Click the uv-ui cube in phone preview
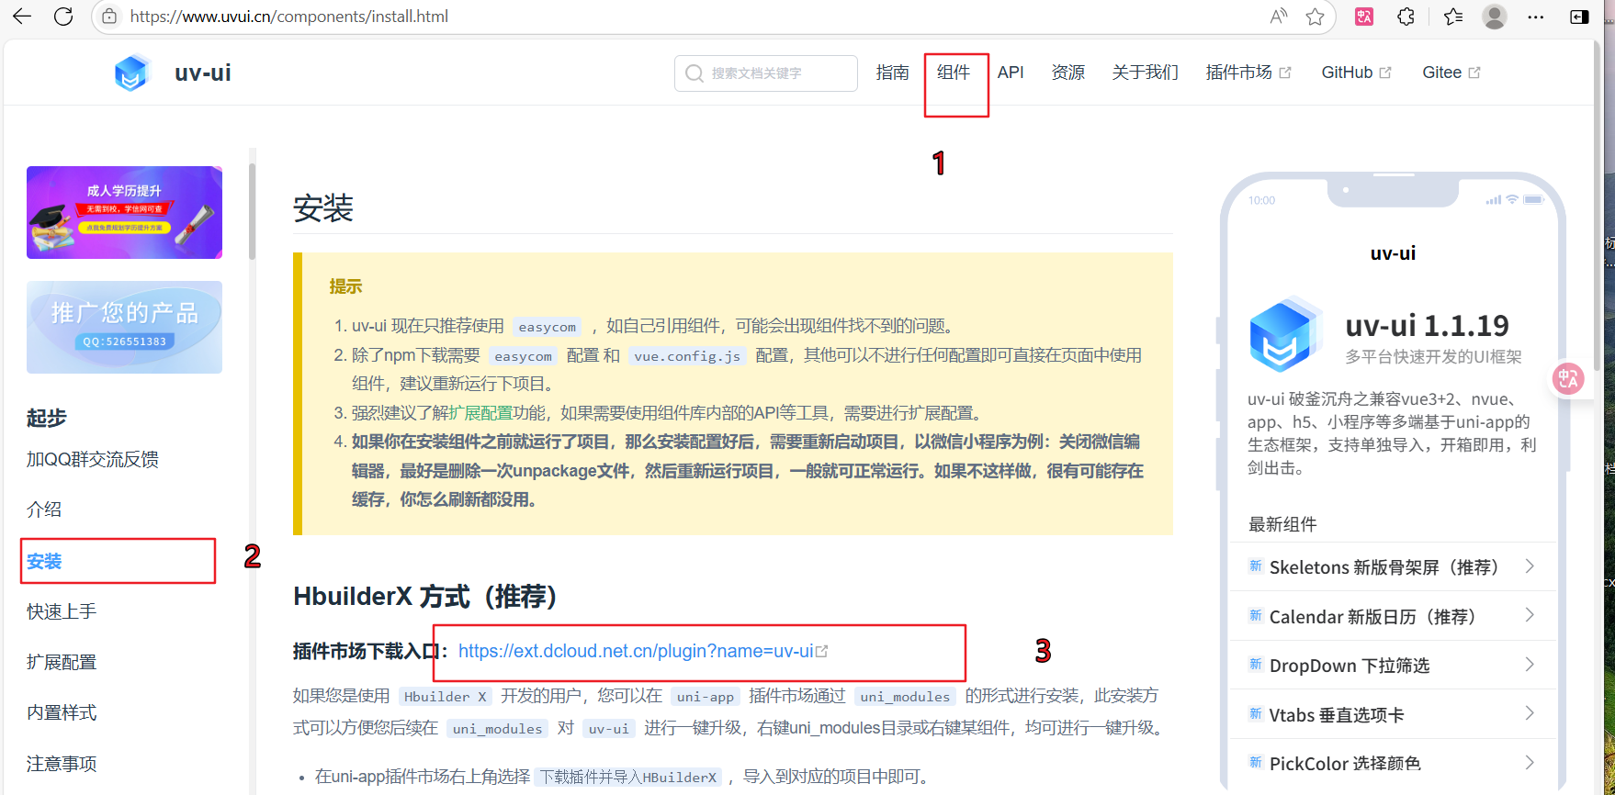Image resolution: width=1615 pixels, height=795 pixels. (x=1283, y=335)
